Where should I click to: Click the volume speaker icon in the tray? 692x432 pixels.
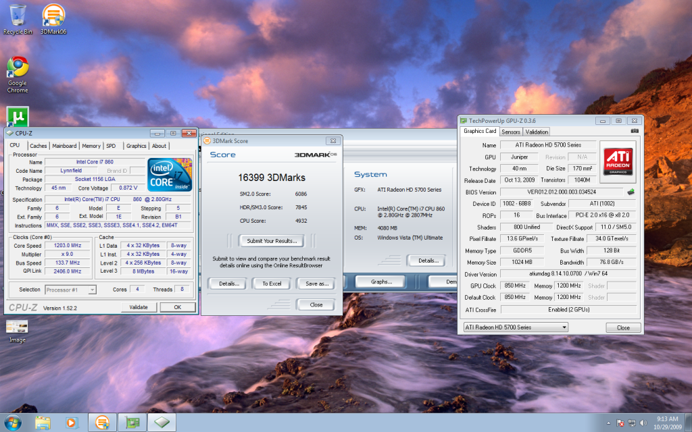pos(643,423)
